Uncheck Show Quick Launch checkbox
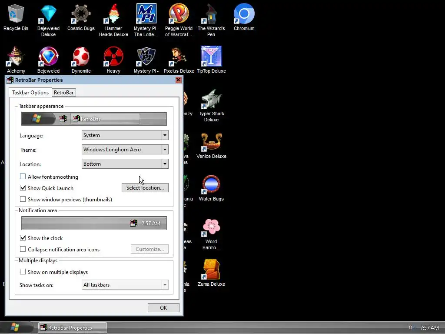445x334 pixels. 23,188
